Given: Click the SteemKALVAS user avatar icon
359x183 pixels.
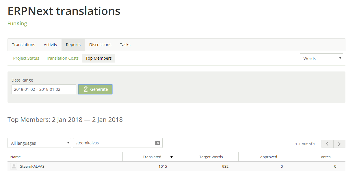Looking at the screenshot, I should (14, 166).
